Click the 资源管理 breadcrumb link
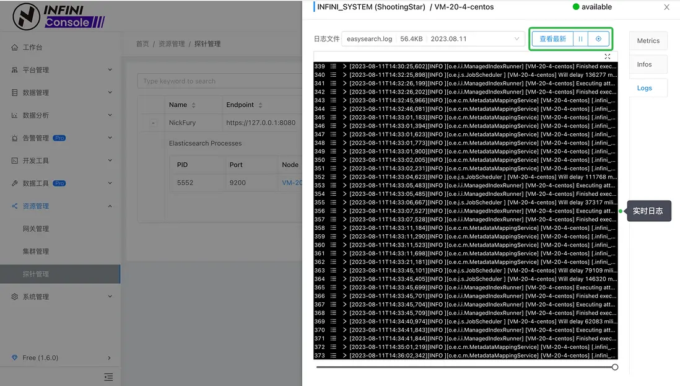 (172, 44)
